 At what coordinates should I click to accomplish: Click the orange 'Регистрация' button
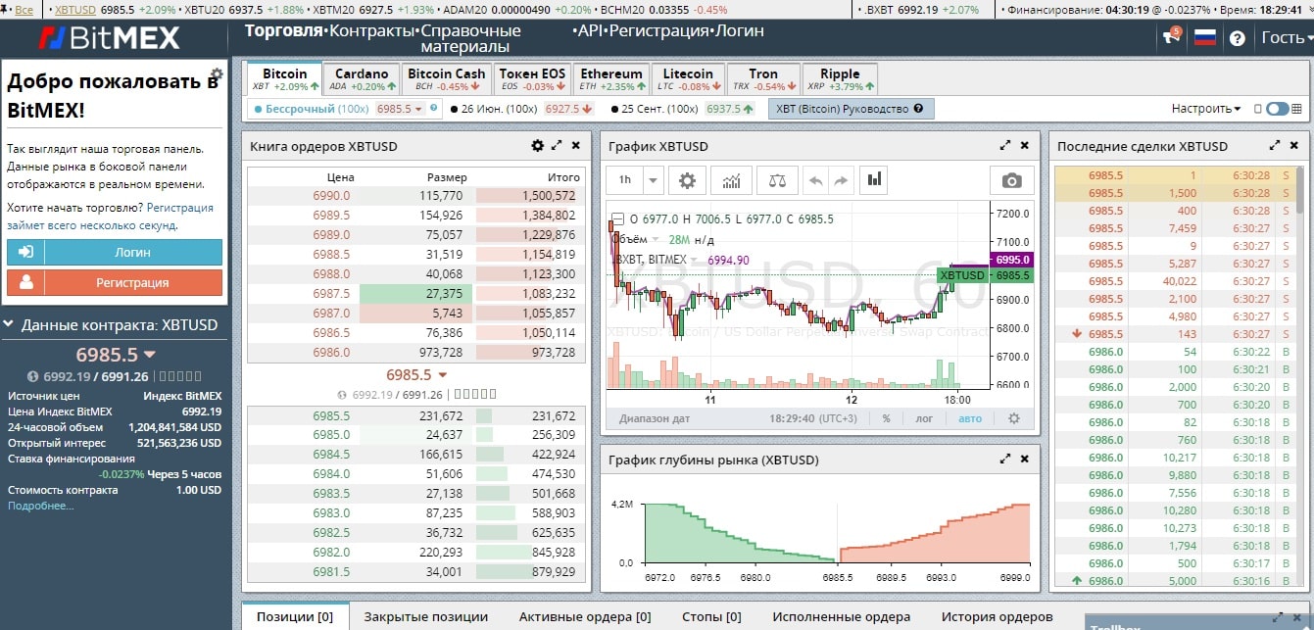(x=115, y=282)
